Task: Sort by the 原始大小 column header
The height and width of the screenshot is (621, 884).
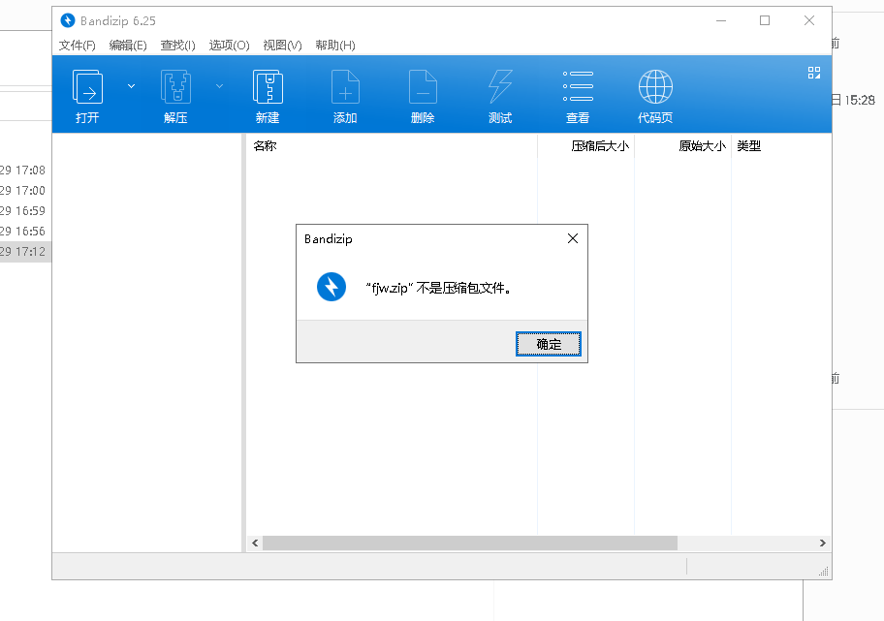Action: click(x=683, y=146)
